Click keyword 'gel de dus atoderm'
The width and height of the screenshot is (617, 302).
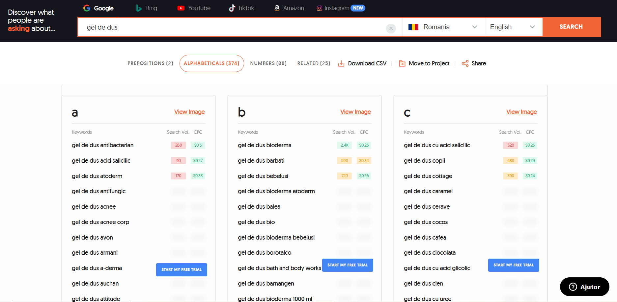(97, 176)
